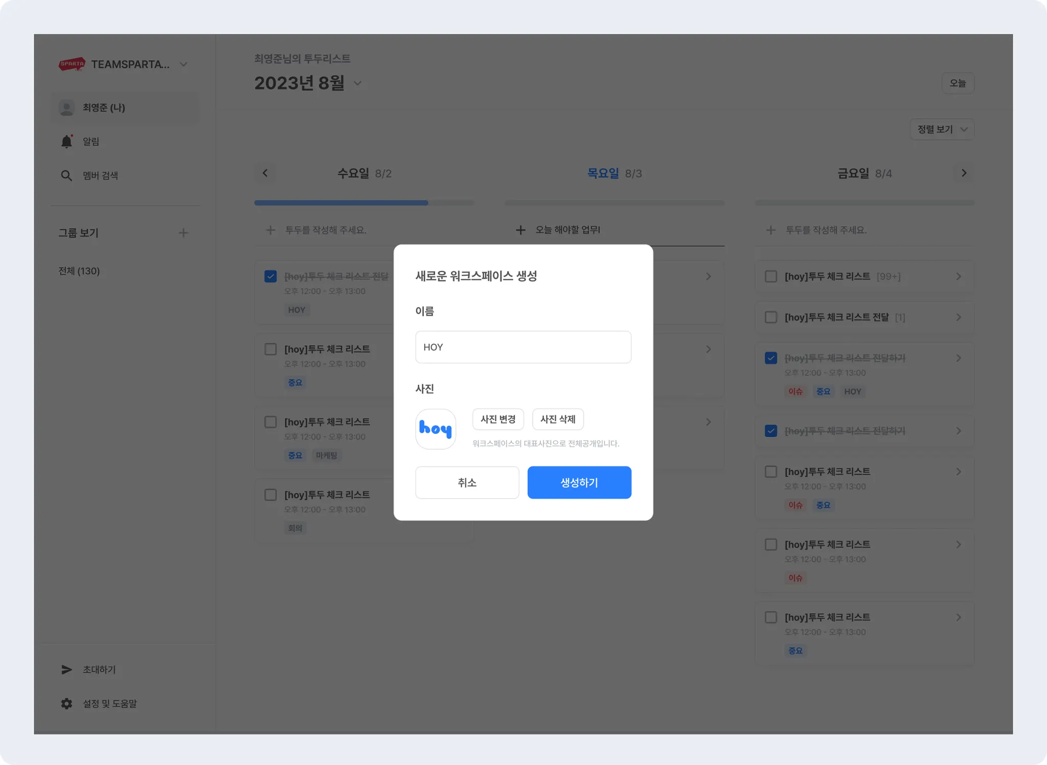The width and height of the screenshot is (1047, 765).
Task: Click plus icon in Friday todo input
Action: [x=770, y=230]
